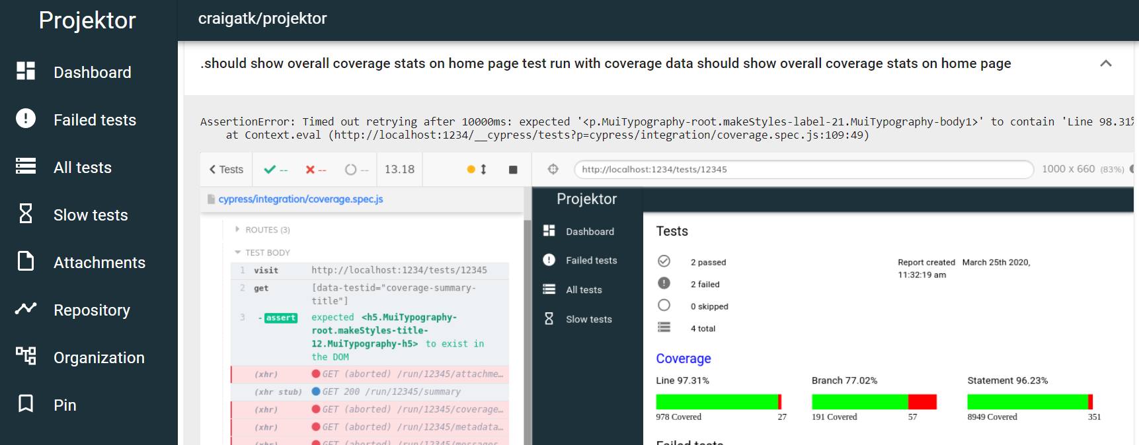Click the Cypress pending circle counter
Screen dimensions: 1139x445
[x=357, y=170]
